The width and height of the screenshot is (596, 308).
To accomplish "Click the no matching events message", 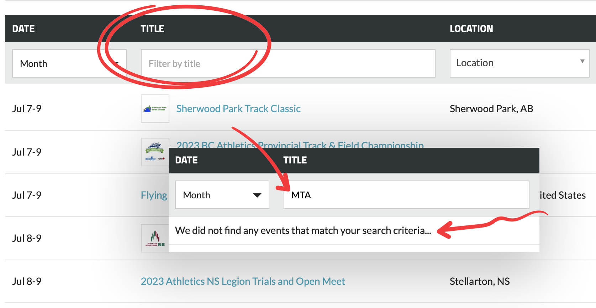I will (303, 230).
